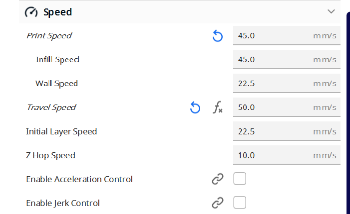Select the Z Hop Speed label
350x214 pixels.
pos(50,155)
